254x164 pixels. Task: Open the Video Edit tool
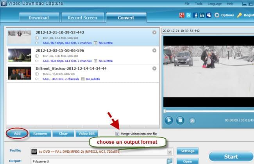[x=87, y=134]
